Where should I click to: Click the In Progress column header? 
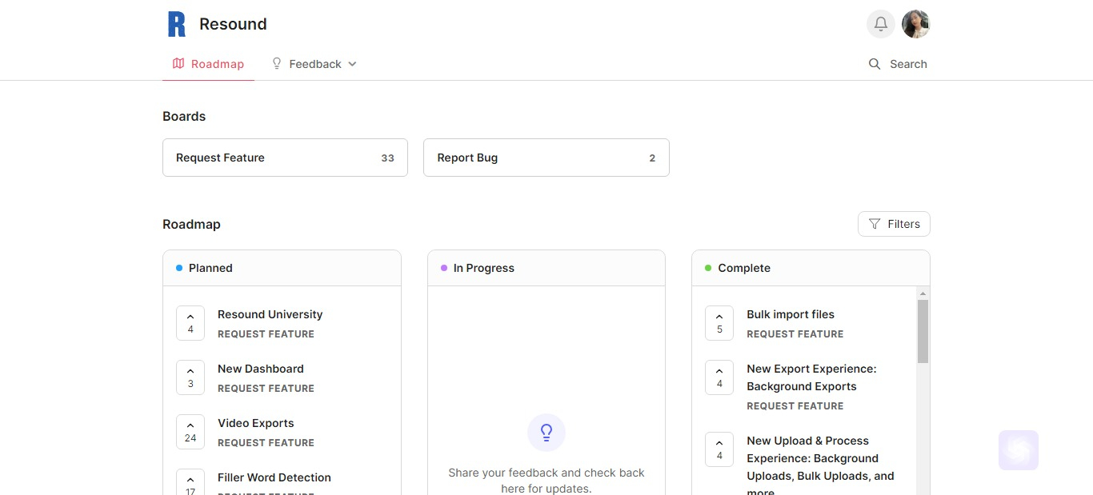[x=546, y=268]
